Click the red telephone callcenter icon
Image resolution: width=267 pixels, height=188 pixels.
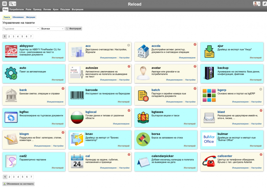[209, 162]
